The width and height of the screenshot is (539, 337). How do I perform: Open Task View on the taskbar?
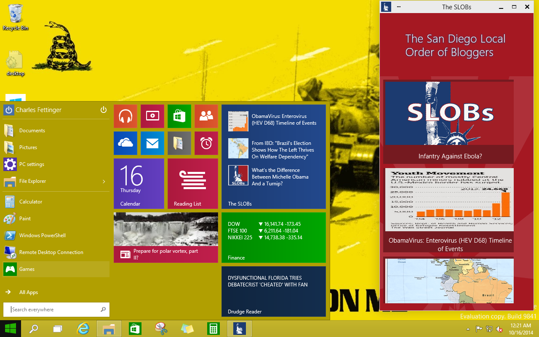[58, 329]
